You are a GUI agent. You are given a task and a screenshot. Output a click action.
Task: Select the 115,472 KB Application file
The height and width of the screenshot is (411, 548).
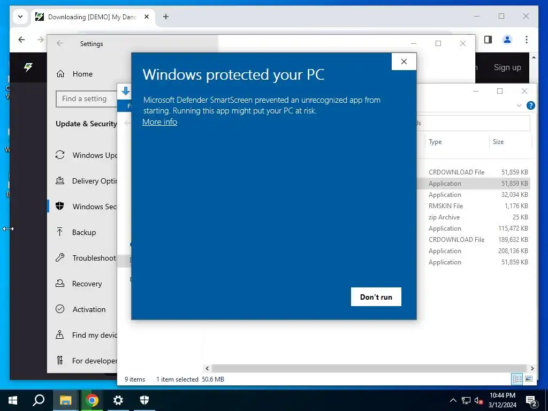click(474, 228)
